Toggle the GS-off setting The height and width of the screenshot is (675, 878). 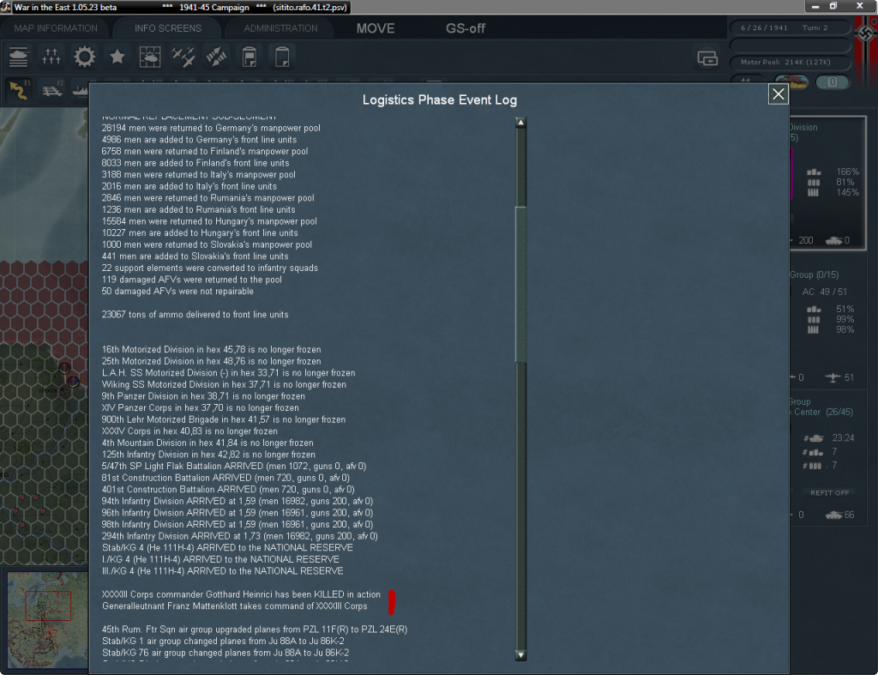pyautogui.click(x=466, y=28)
